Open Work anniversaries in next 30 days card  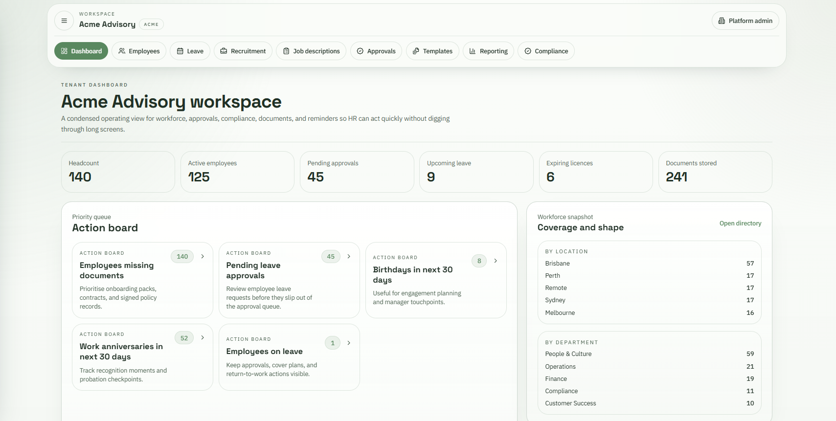[x=142, y=357]
